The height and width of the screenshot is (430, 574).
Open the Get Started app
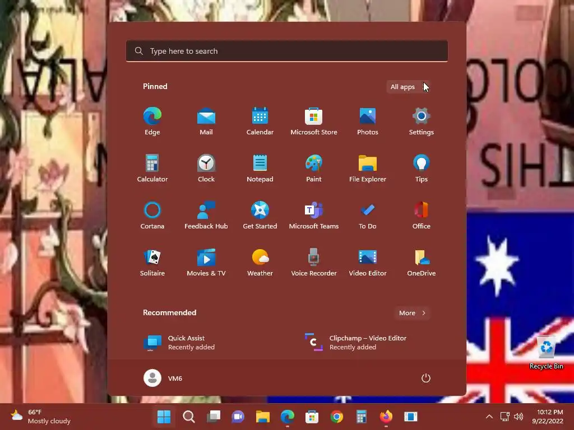coord(260,216)
